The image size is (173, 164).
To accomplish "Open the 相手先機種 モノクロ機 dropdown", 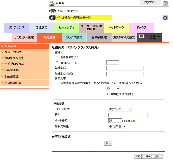I will pos(117,126).
